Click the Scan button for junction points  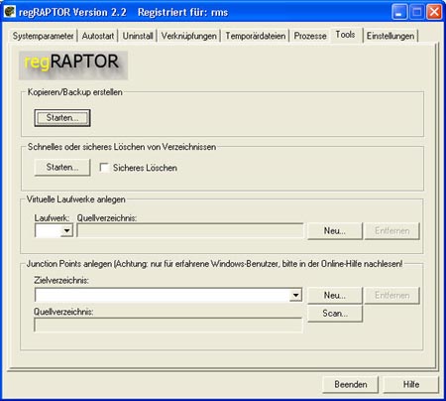(x=335, y=313)
